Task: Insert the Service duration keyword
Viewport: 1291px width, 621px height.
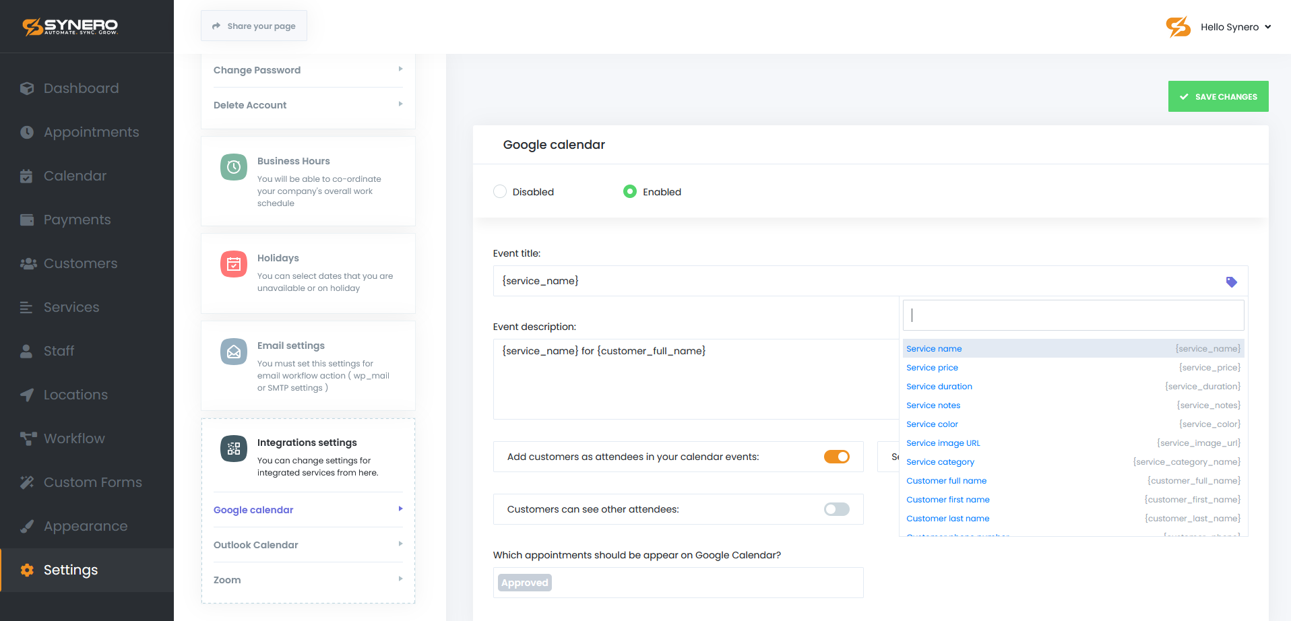Action: (1073, 386)
